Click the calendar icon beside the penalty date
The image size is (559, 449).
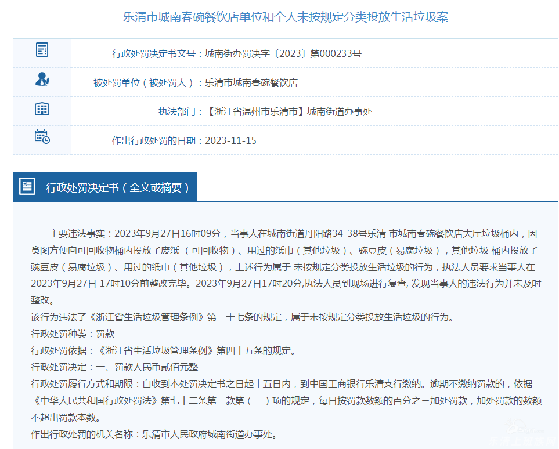42,137
